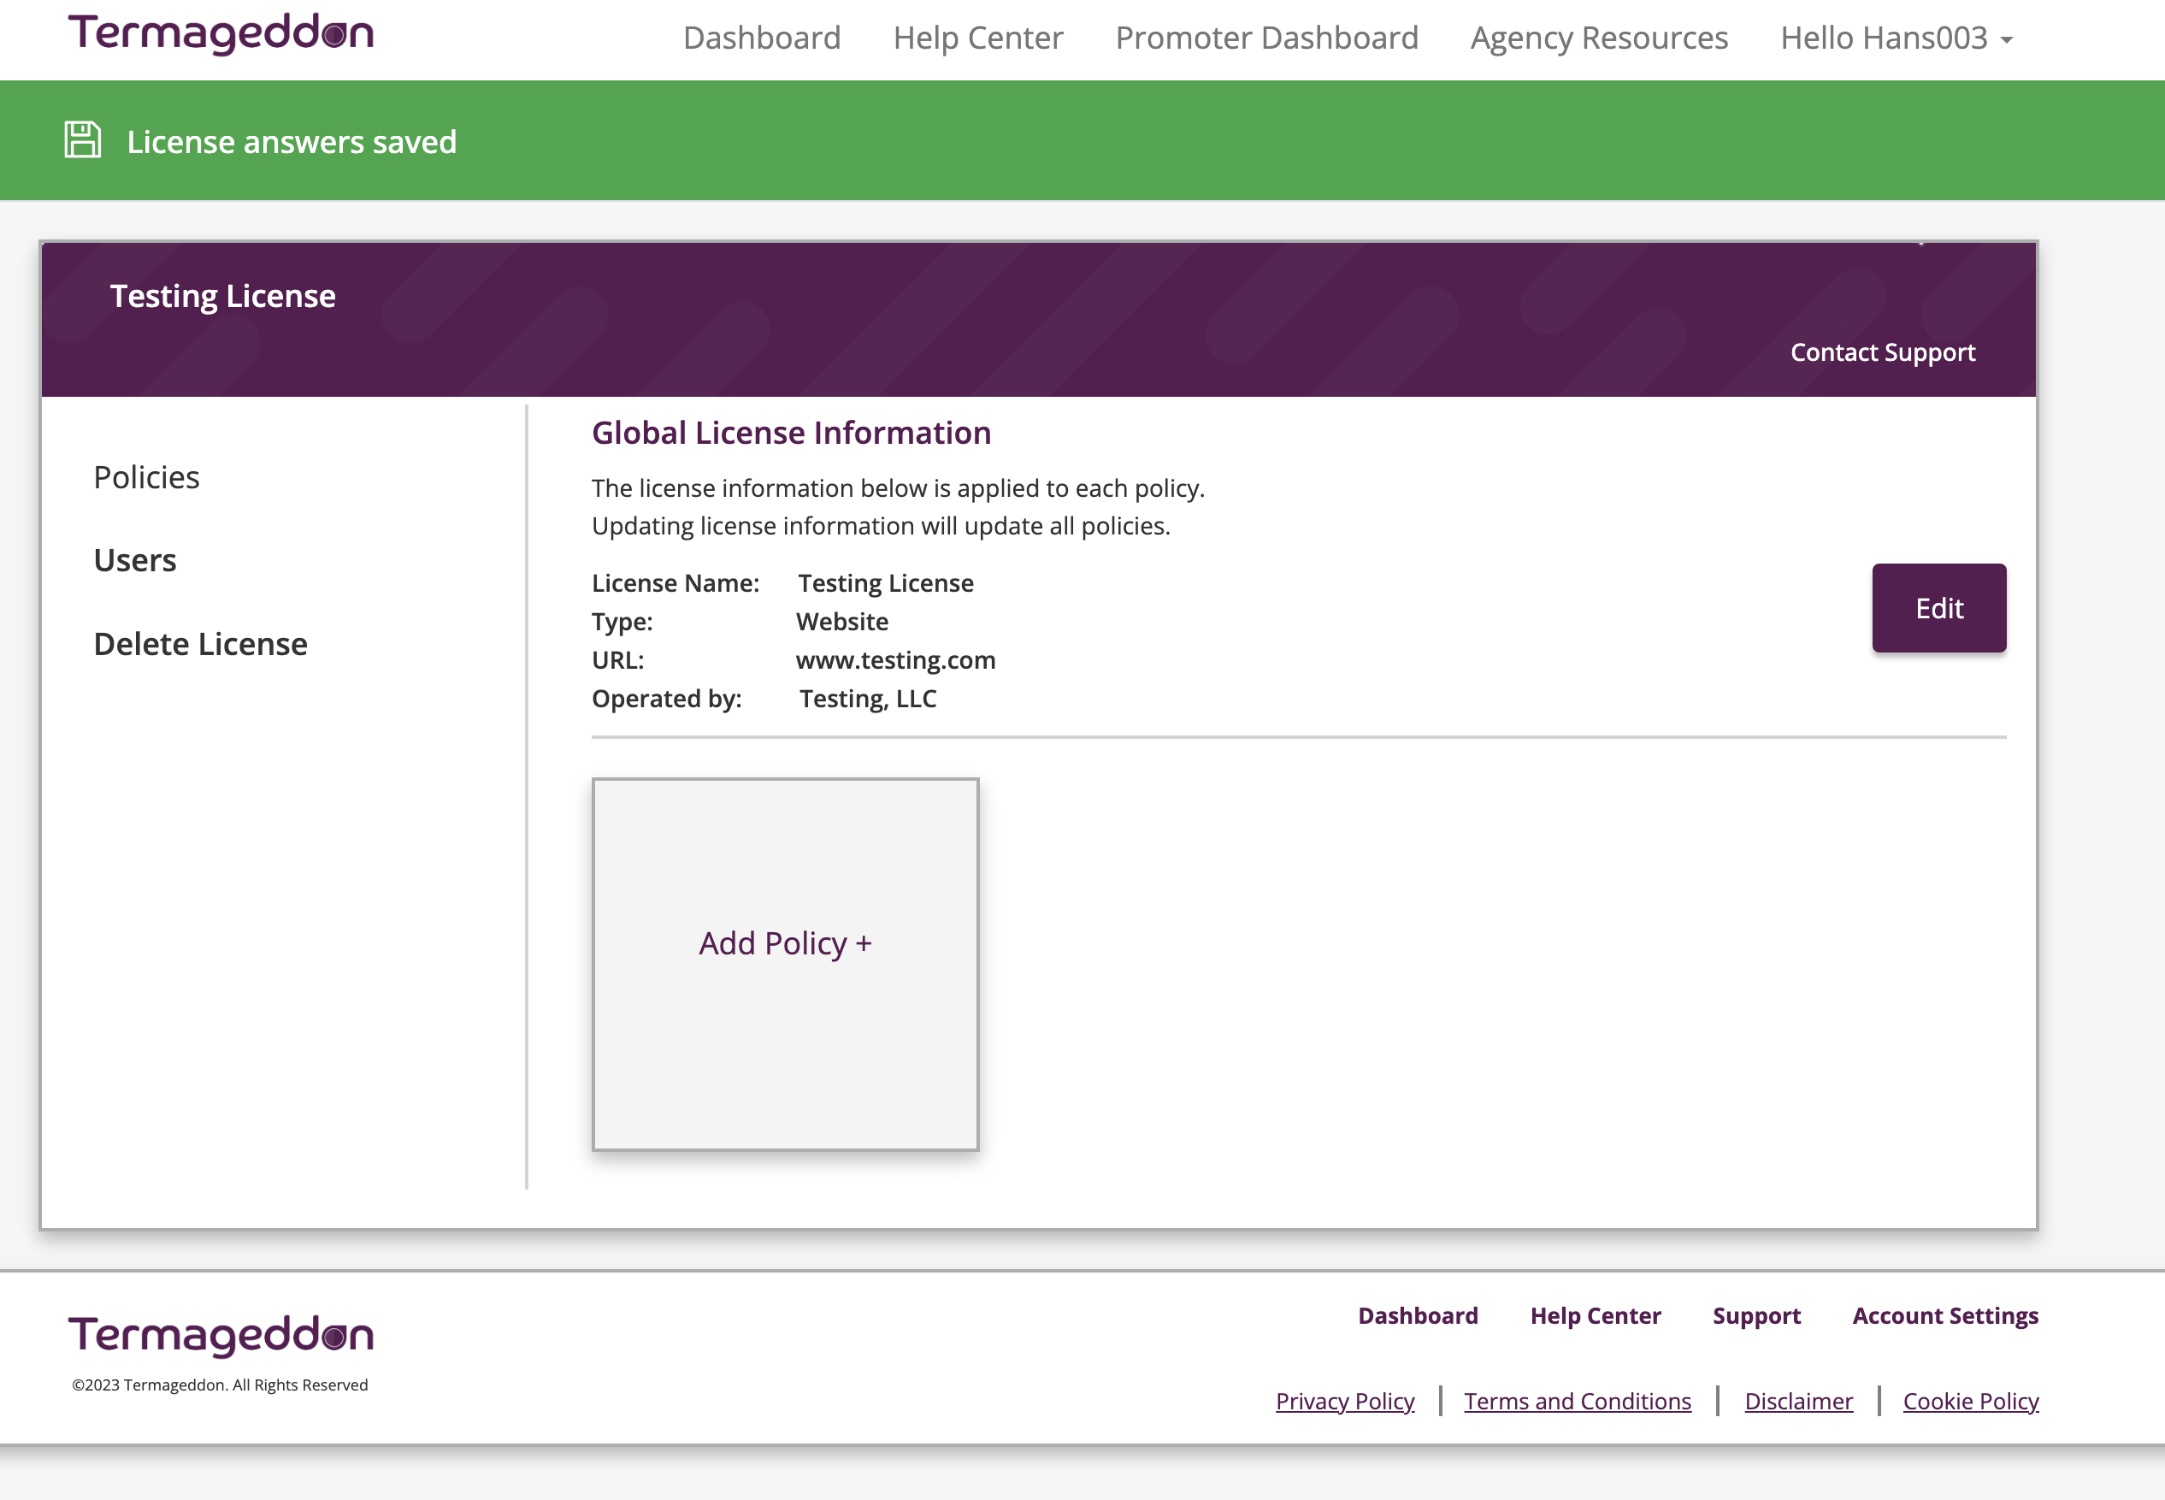This screenshot has height=1500, width=2165.
Task: Open footer Dashboard link
Action: coord(1417,1316)
